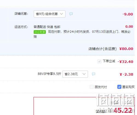This screenshot has height=115, width=137.
Task: Click the 88VIP专享9.5折 label
Action: (49, 74)
